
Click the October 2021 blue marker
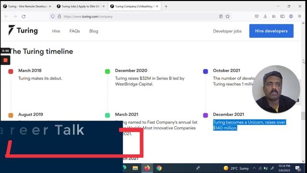coord(205,72)
